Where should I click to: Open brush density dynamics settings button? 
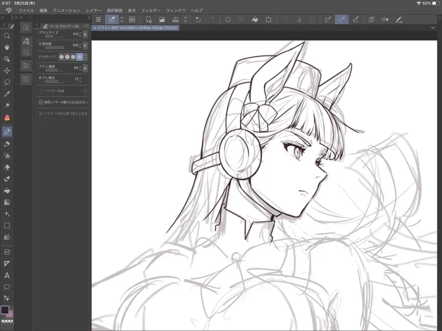[x=85, y=68]
